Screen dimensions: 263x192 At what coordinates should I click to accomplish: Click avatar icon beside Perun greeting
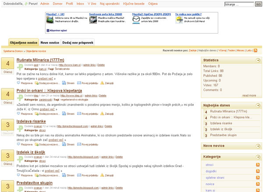[26, 4]
